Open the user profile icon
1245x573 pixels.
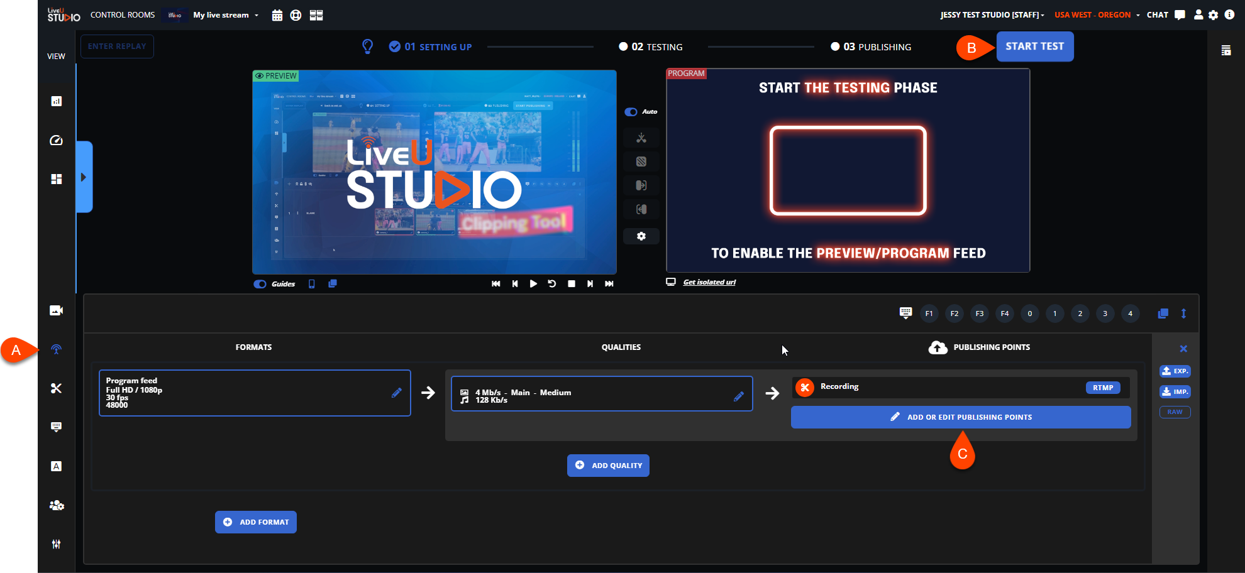[1198, 14]
